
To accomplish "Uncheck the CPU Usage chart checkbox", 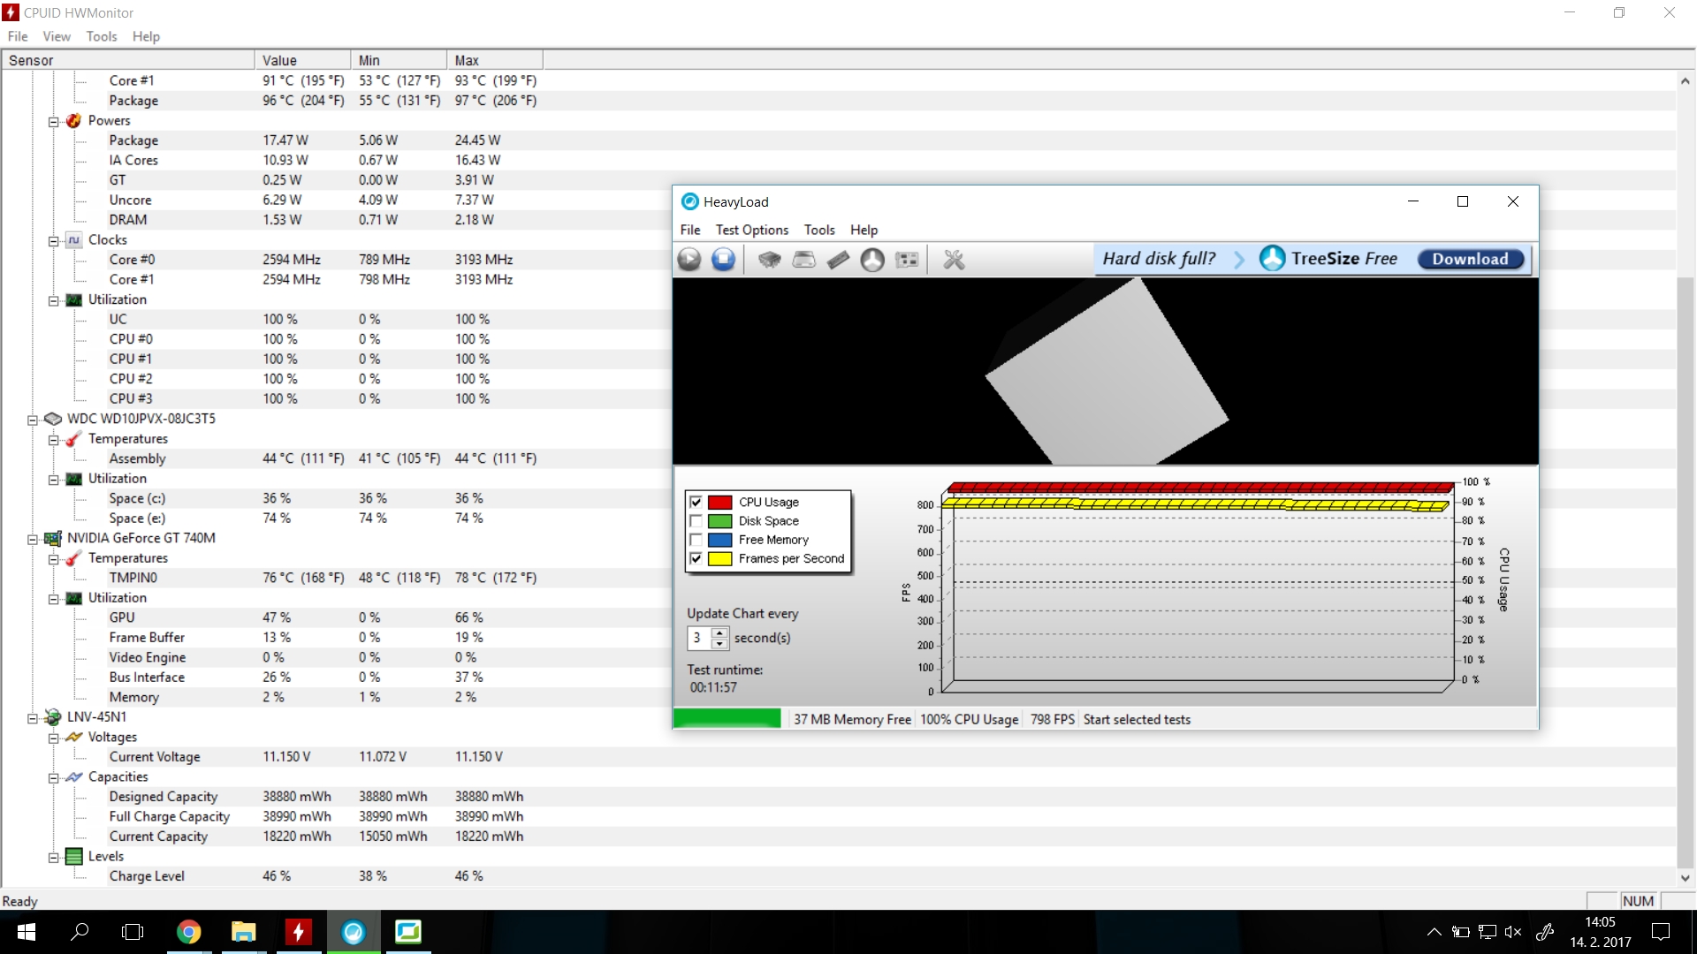I will click(696, 502).
